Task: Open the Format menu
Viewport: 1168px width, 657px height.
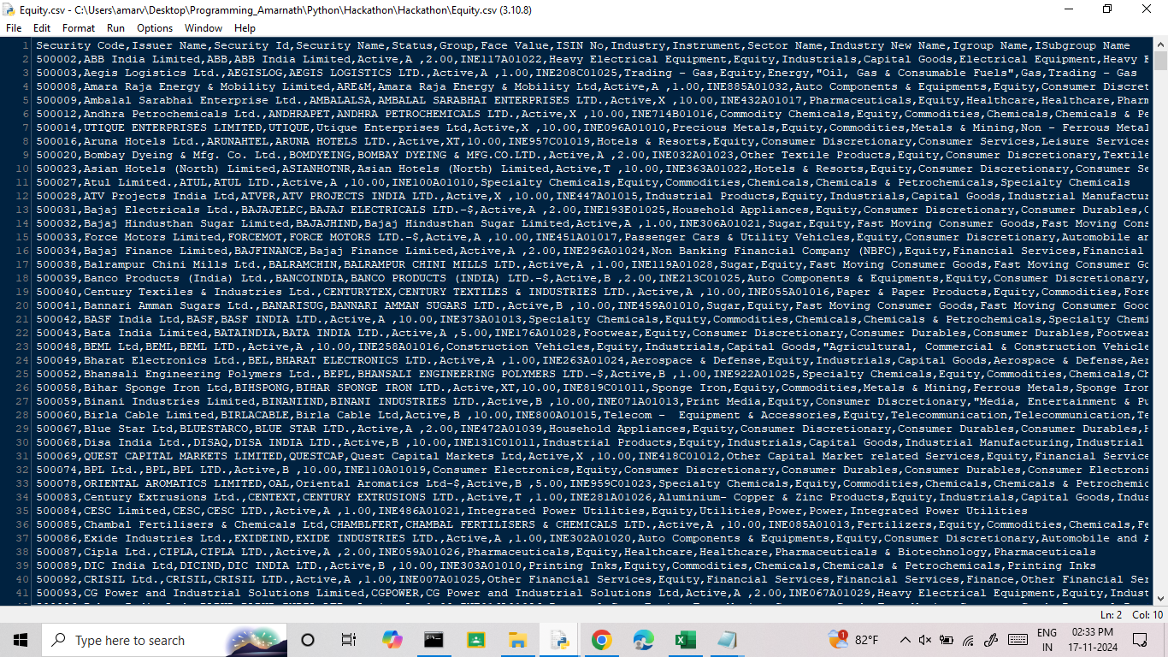Action: (79, 28)
